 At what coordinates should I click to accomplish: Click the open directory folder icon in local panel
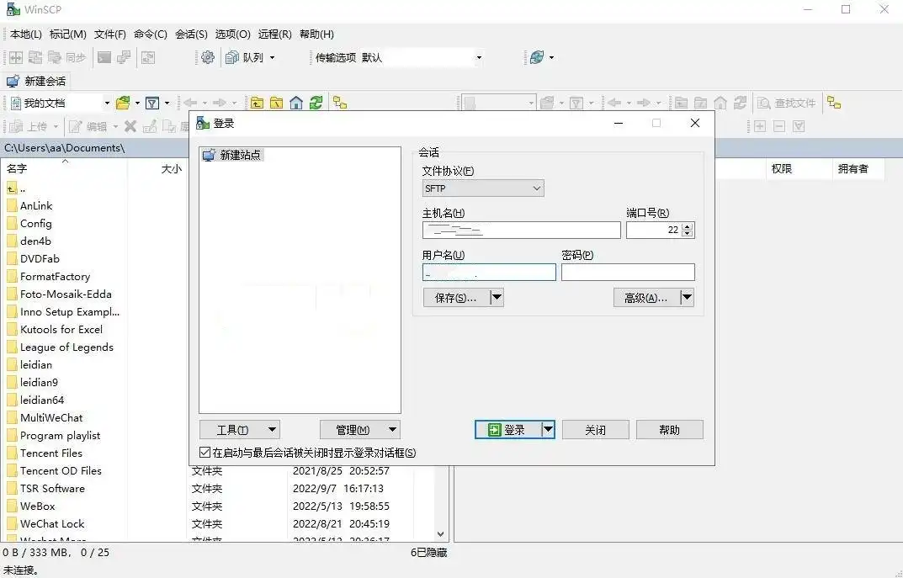coord(123,103)
